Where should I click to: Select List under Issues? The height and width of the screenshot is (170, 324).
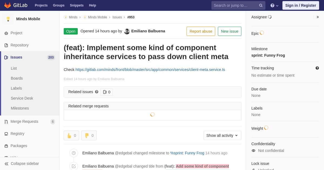14,68
